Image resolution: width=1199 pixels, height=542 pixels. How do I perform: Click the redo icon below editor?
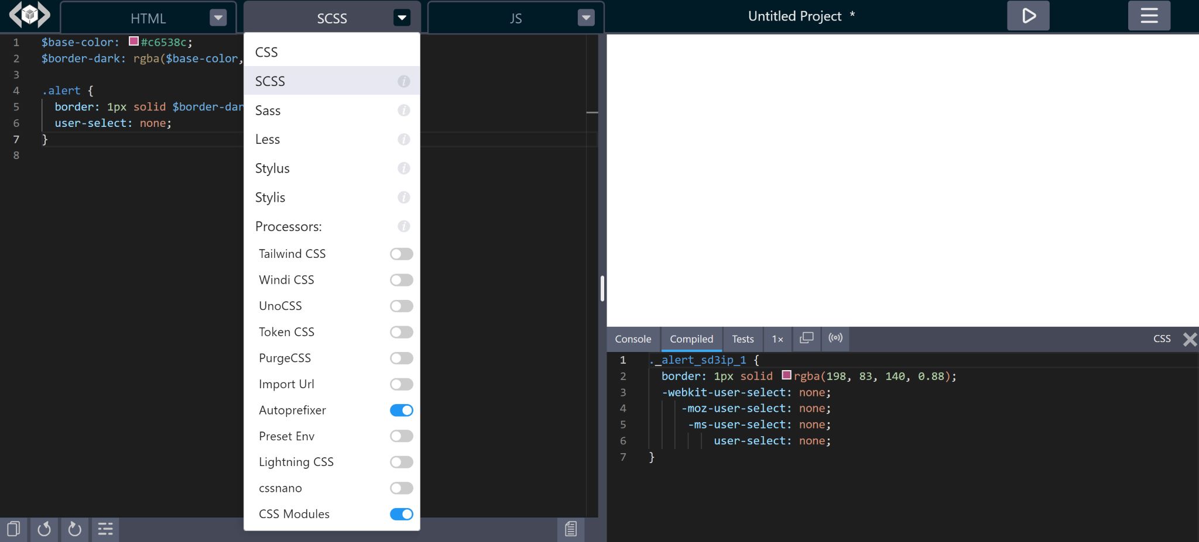(74, 529)
